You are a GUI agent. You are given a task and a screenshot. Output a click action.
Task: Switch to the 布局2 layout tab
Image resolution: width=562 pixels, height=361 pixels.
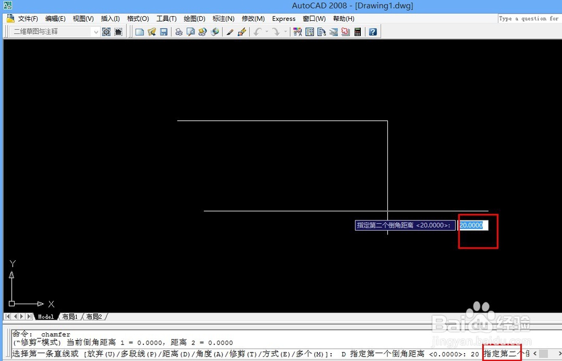[94, 317]
